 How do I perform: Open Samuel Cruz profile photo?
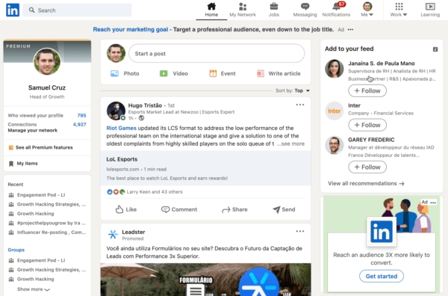(x=47, y=61)
